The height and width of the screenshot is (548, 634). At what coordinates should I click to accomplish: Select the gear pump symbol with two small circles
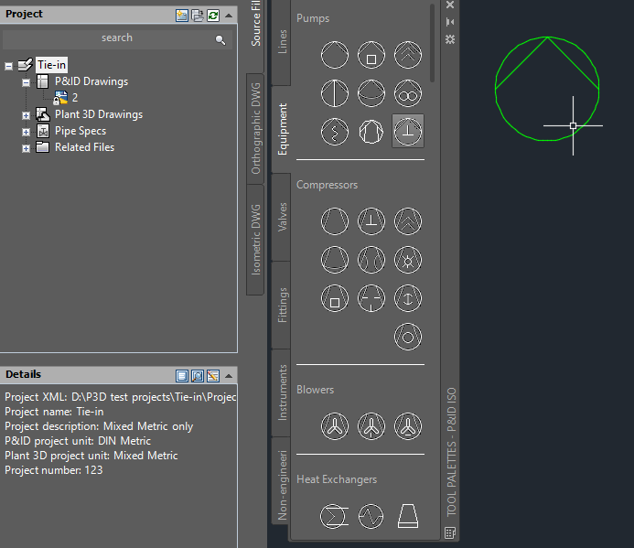(408, 93)
